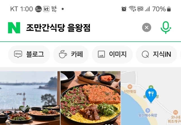The height and width of the screenshot is (125, 181).
Task: Tap the battery 70% status indicator
Action: (161, 9)
